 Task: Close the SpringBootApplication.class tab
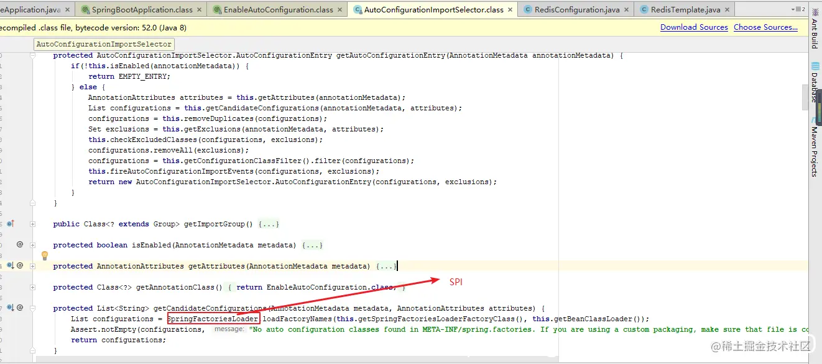pyautogui.click(x=199, y=10)
